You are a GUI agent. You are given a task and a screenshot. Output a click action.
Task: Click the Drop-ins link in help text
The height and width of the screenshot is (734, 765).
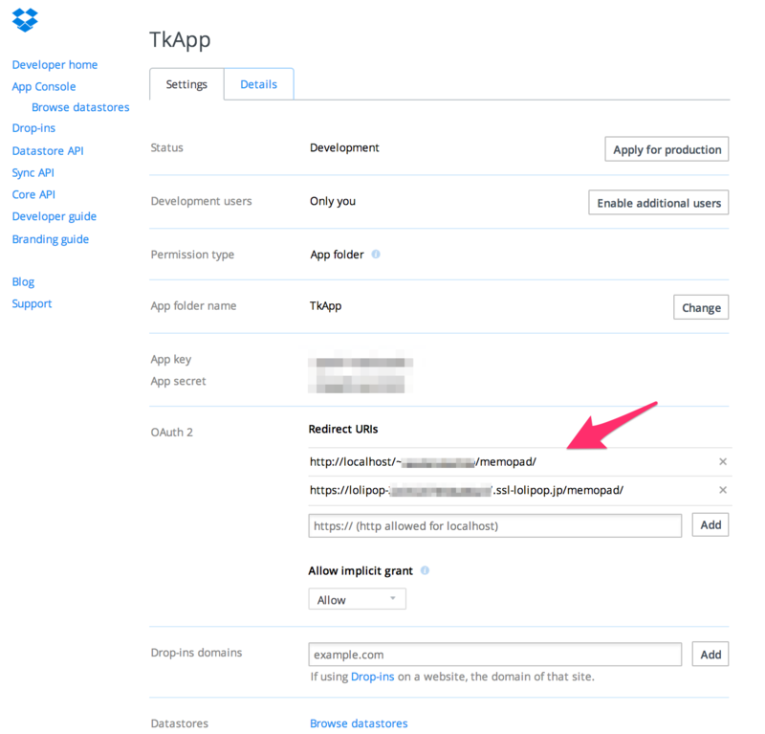coord(370,677)
